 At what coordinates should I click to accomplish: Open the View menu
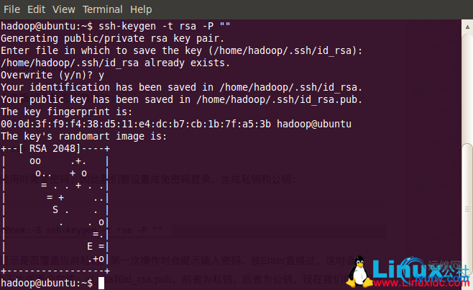pos(64,9)
